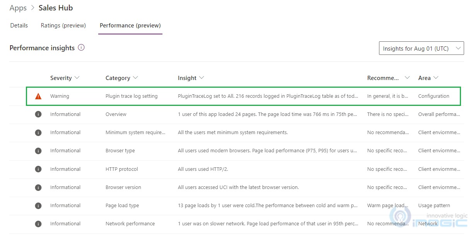
Task: Open the Insights for Aug 01 (UTC) dropdown
Action: pyautogui.click(x=421, y=48)
